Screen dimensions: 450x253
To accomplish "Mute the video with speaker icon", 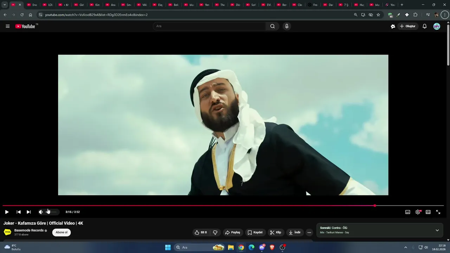I will tap(41, 212).
